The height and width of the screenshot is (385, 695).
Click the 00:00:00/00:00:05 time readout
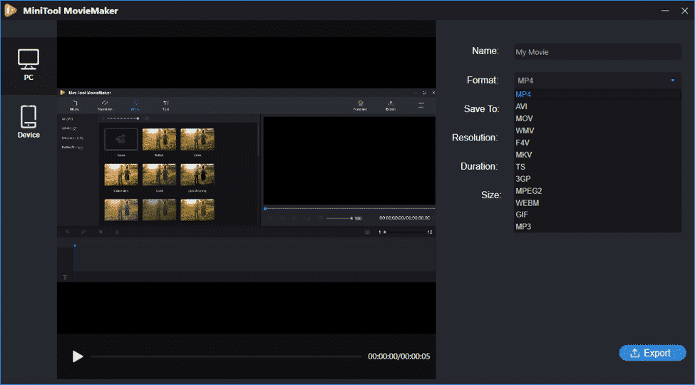399,356
